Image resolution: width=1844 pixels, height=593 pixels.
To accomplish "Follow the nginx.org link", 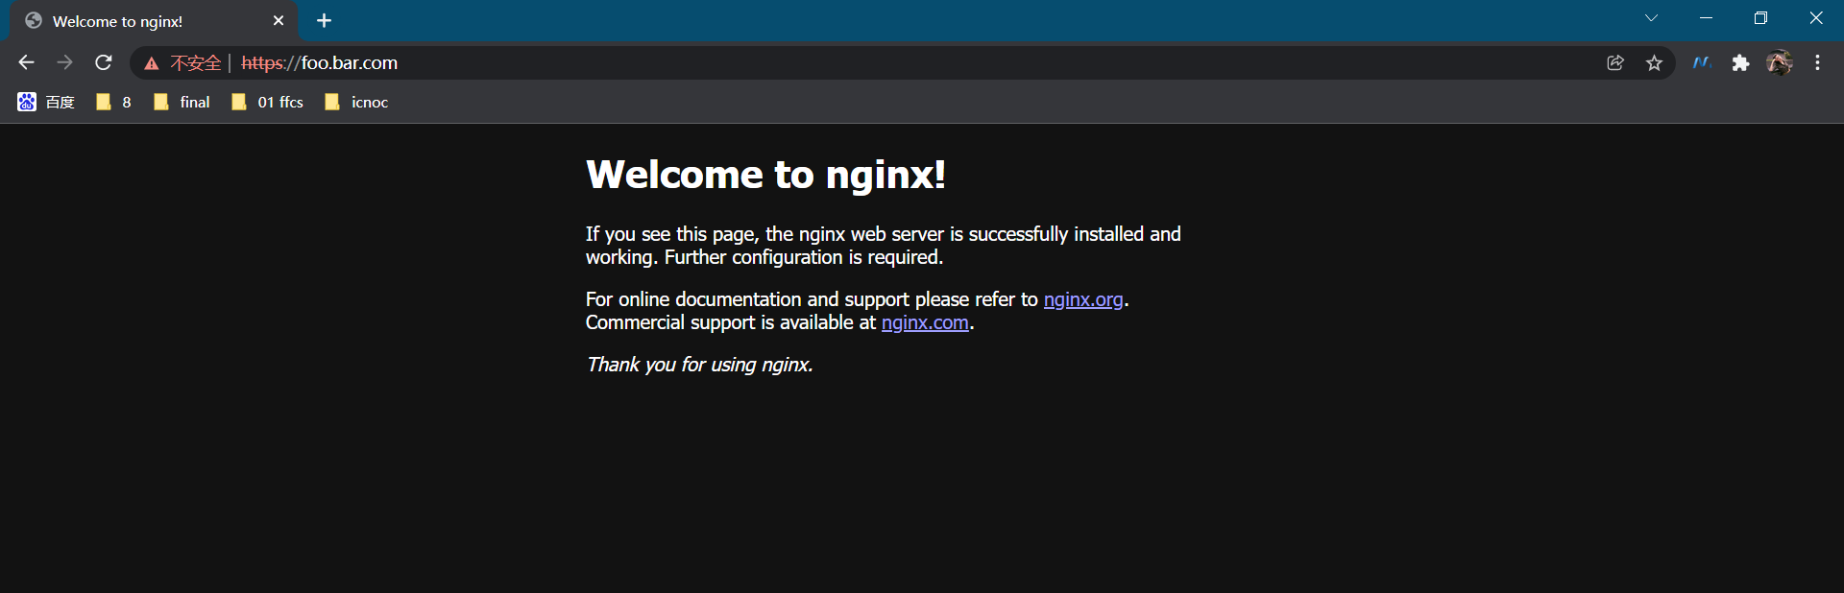I will [1083, 299].
